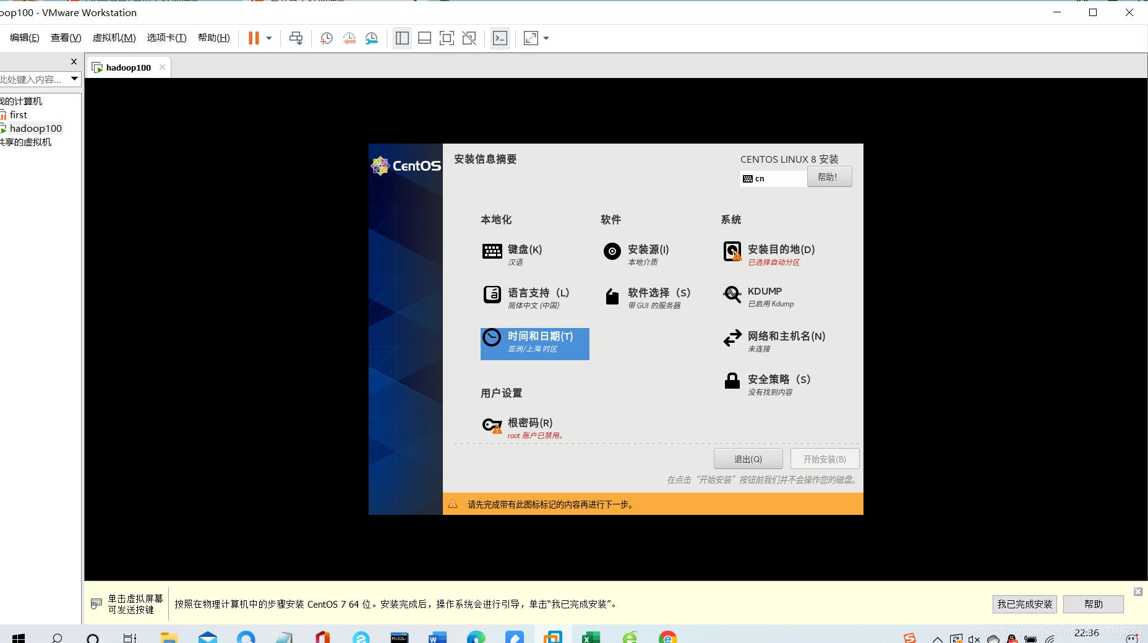1148x643 pixels.
Task: Click the keyboard icon in the hint bar
Action: click(96, 603)
